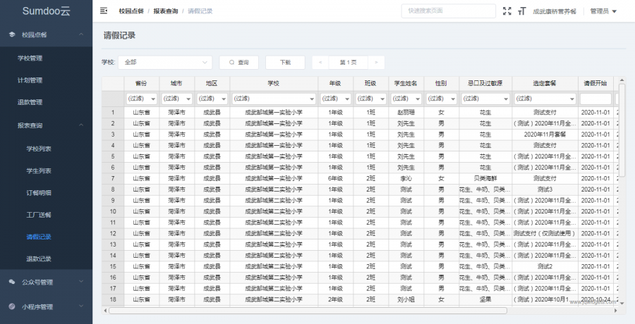The height and width of the screenshot is (324, 635).
Task: Open the 忌口及过敏源 filter dropdown
Action: click(485, 99)
